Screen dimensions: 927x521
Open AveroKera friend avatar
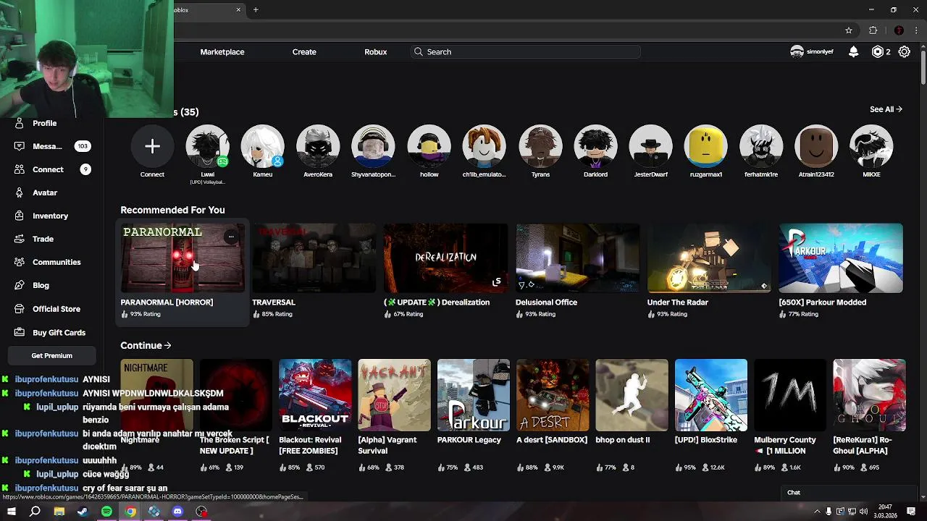pyautogui.click(x=318, y=147)
